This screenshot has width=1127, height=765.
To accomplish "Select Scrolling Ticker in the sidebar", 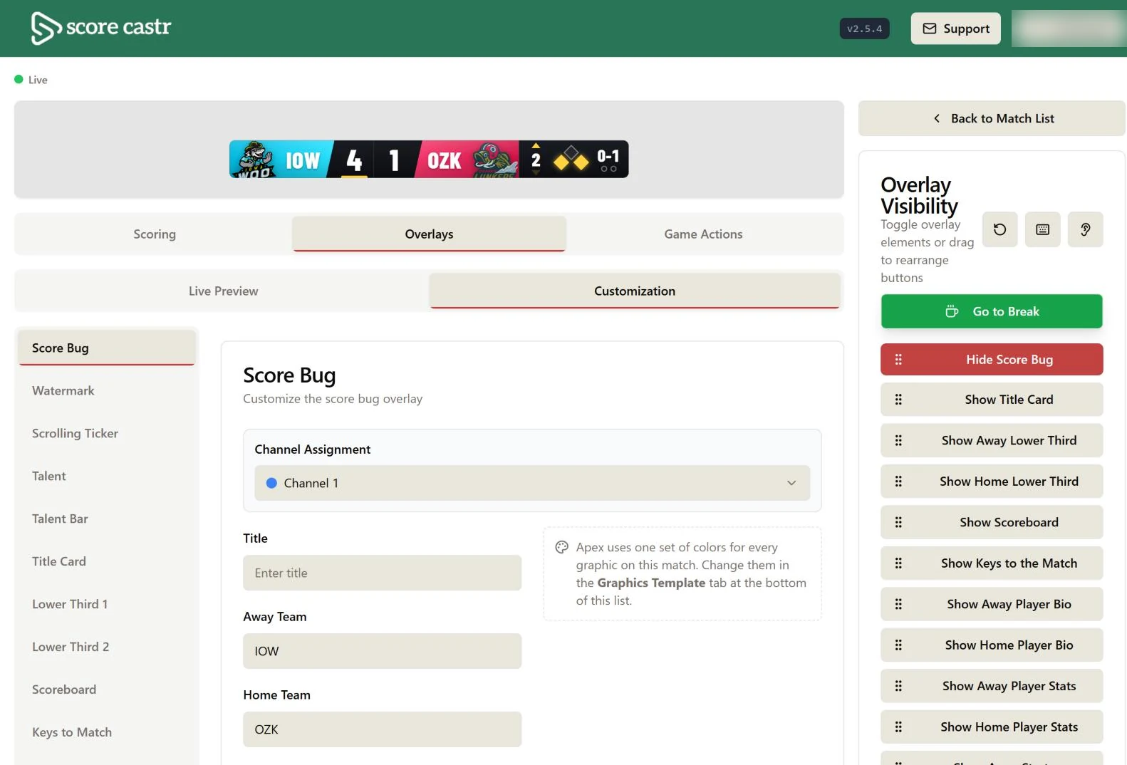I will 107,433.
